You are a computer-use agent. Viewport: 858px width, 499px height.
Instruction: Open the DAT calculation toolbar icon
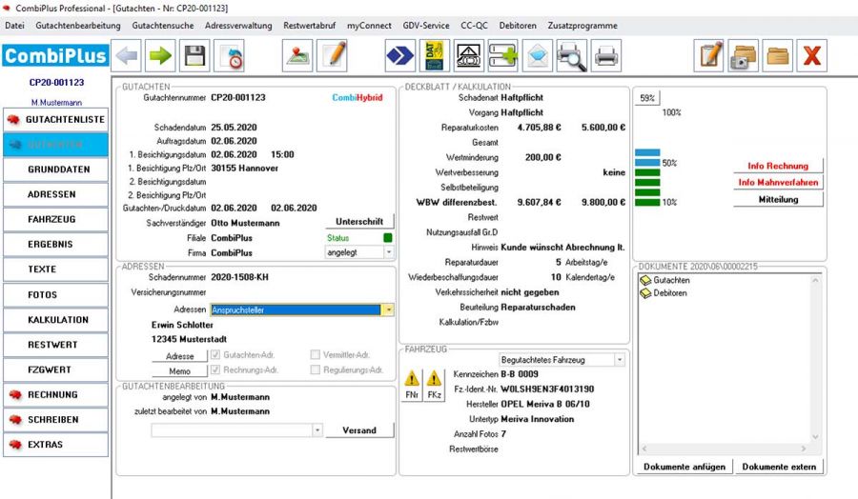tap(435, 56)
